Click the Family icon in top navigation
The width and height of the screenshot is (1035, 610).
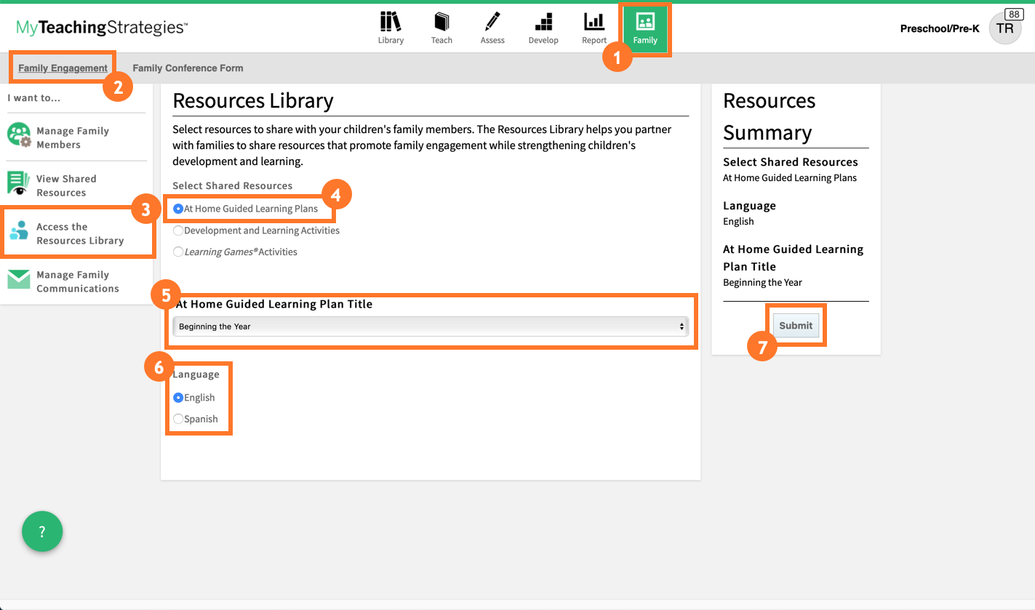(x=645, y=22)
